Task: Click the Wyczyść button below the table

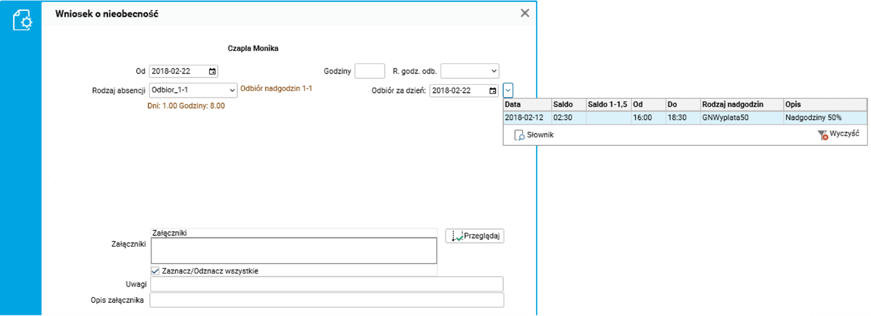Action: pyautogui.click(x=838, y=134)
